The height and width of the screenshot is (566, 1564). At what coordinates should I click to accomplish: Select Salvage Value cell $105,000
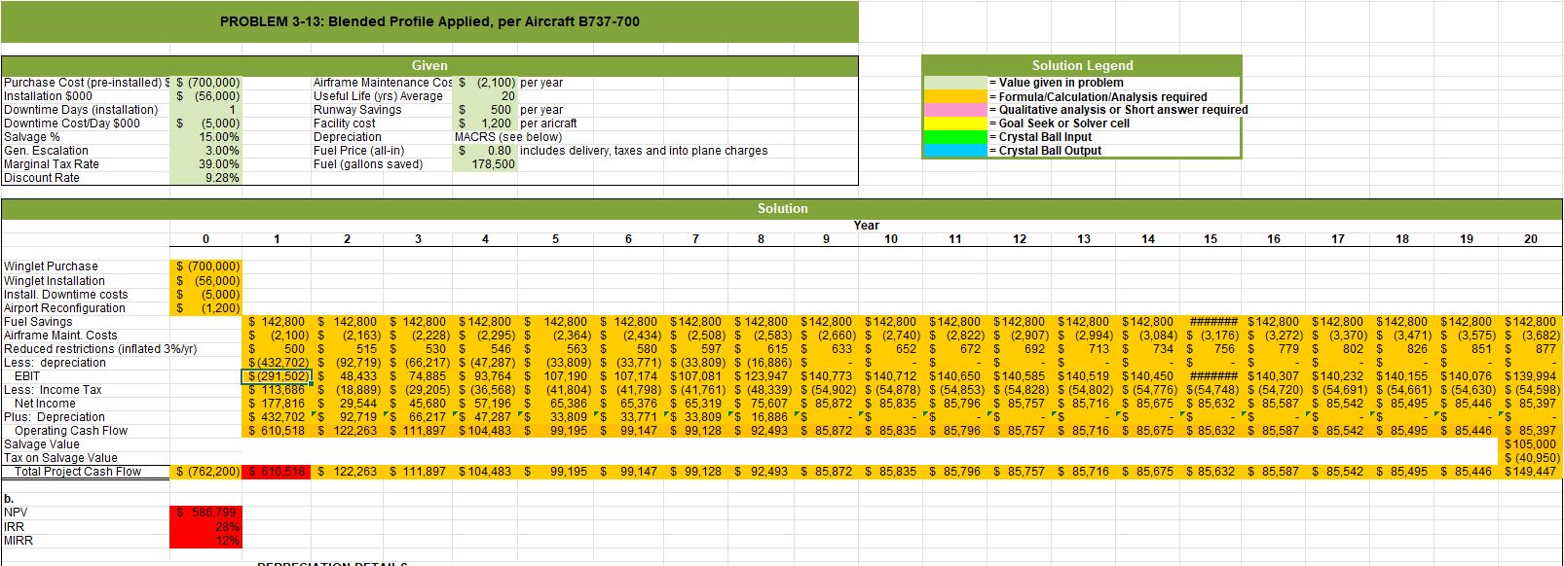point(1532,444)
